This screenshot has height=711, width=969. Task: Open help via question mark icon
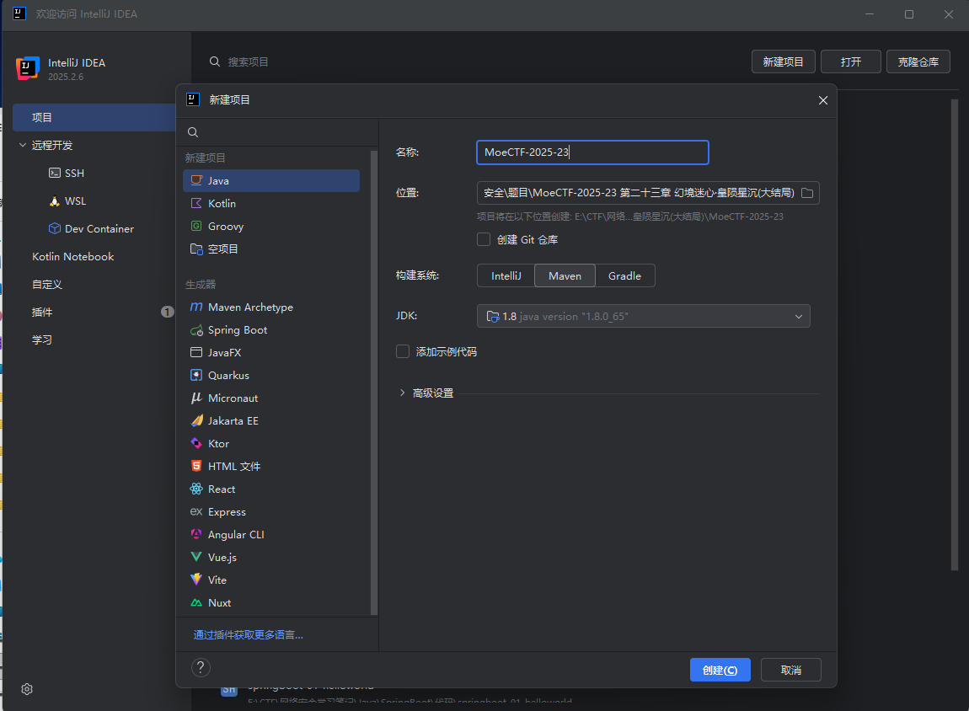tap(201, 668)
